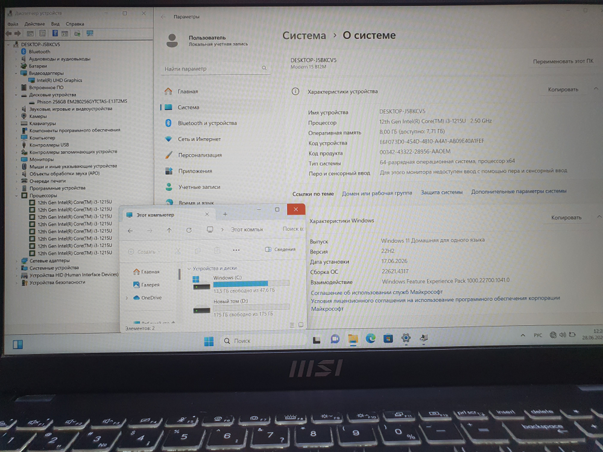Open Widgets button at taskbar left edge
Screen dimensions: 603x452
click(x=17, y=344)
